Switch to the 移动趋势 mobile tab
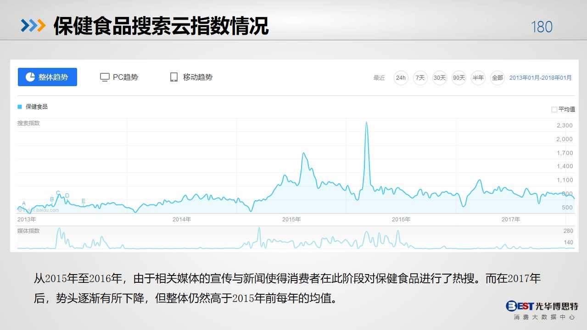 (191, 77)
